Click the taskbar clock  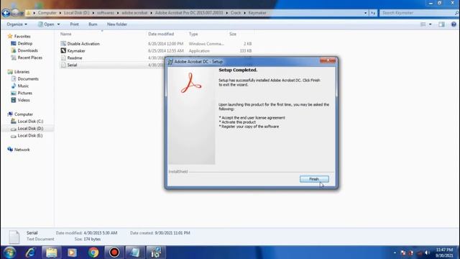tap(444, 253)
